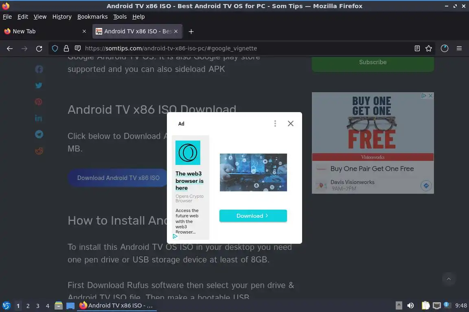
Task: Close the Android TV x86 ISO tab
Action: pyautogui.click(x=176, y=31)
